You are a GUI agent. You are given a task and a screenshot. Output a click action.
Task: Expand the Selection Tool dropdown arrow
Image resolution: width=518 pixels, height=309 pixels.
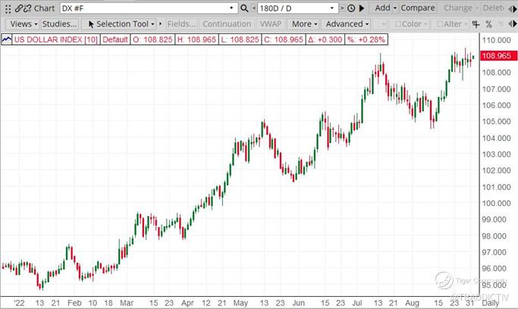click(152, 24)
